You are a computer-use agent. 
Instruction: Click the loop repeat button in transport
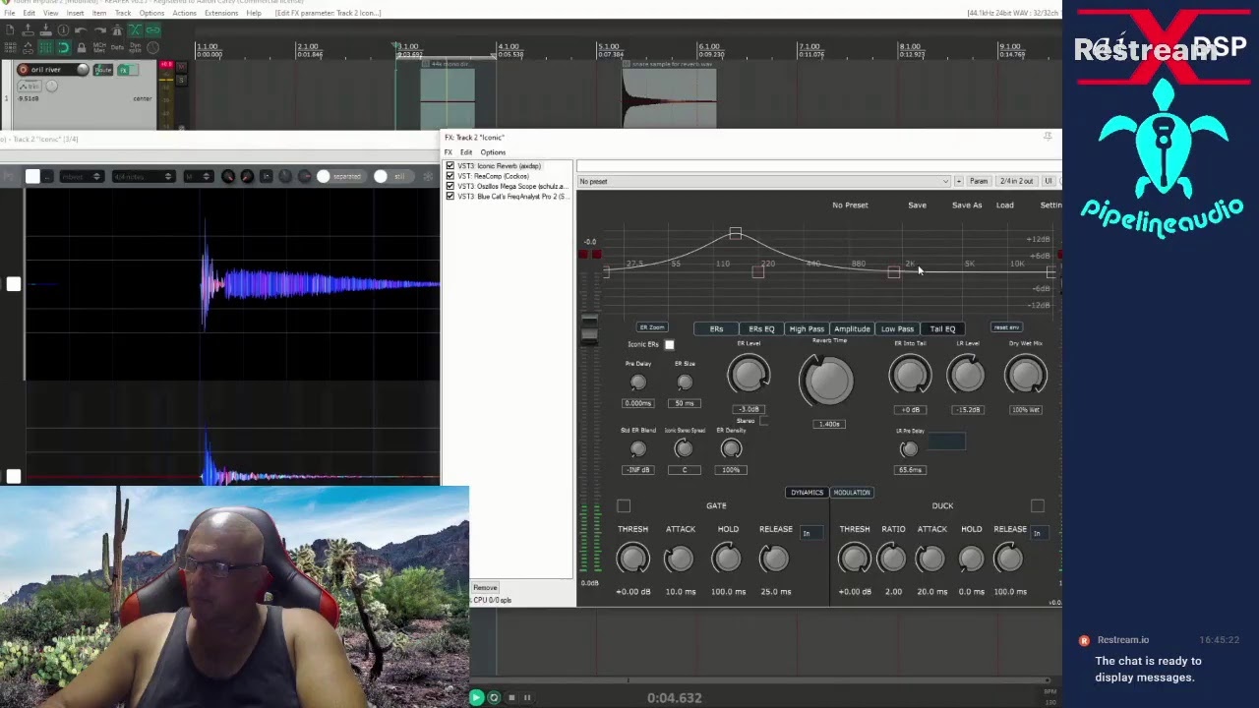pos(494,697)
